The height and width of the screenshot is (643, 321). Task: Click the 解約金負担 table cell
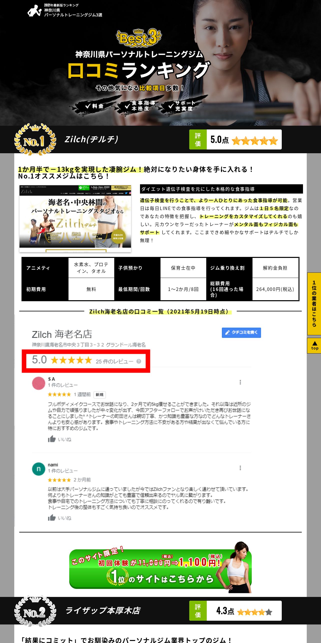(x=275, y=268)
